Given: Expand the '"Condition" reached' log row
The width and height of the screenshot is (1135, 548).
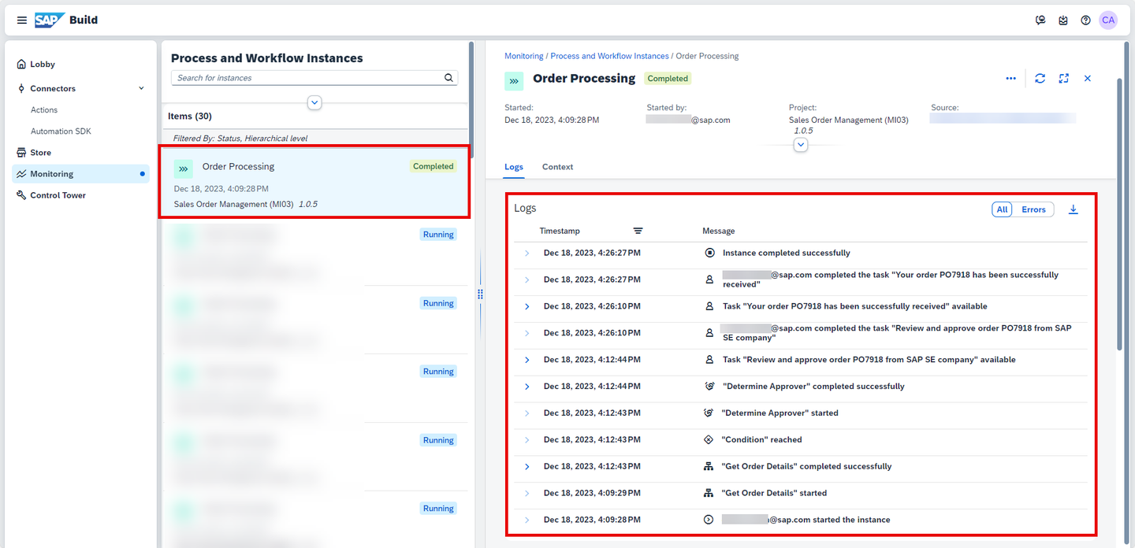Looking at the screenshot, I should click(527, 439).
